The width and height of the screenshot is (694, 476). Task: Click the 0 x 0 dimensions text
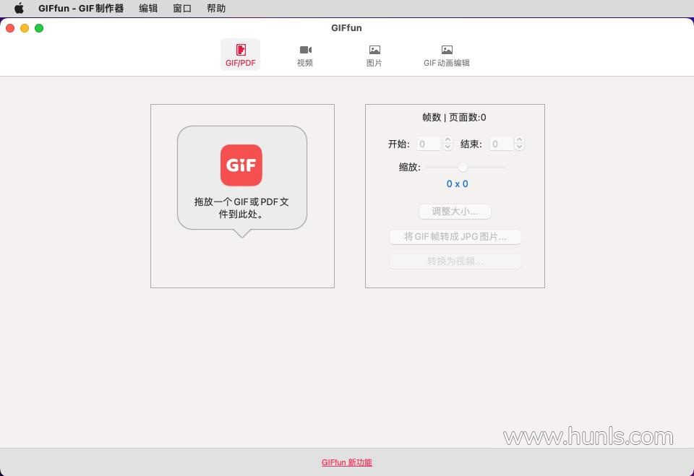coord(457,183)
